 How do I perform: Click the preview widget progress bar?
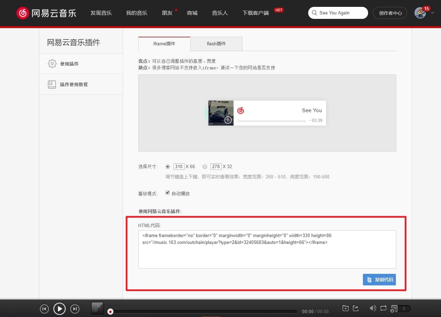271,121
